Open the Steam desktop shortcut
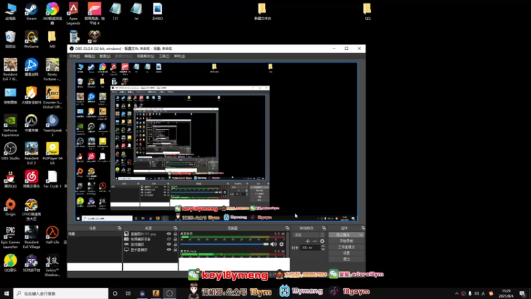This screenshot has height=299, width=531. click(x=31, y=11)
